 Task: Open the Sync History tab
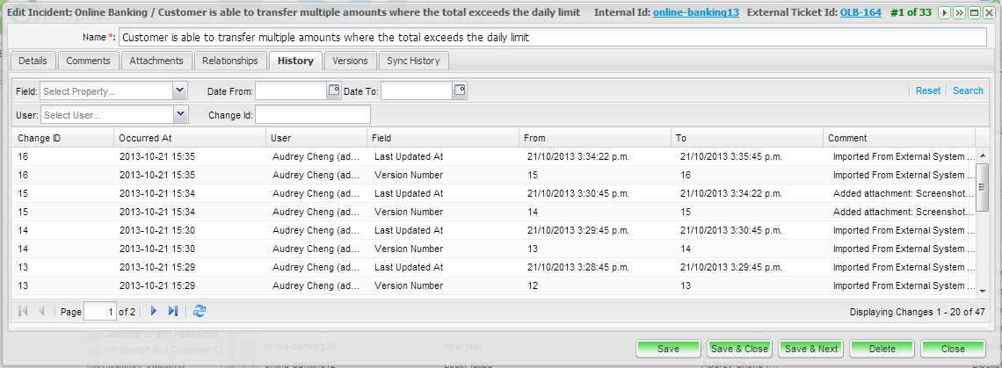click(413, 61)
